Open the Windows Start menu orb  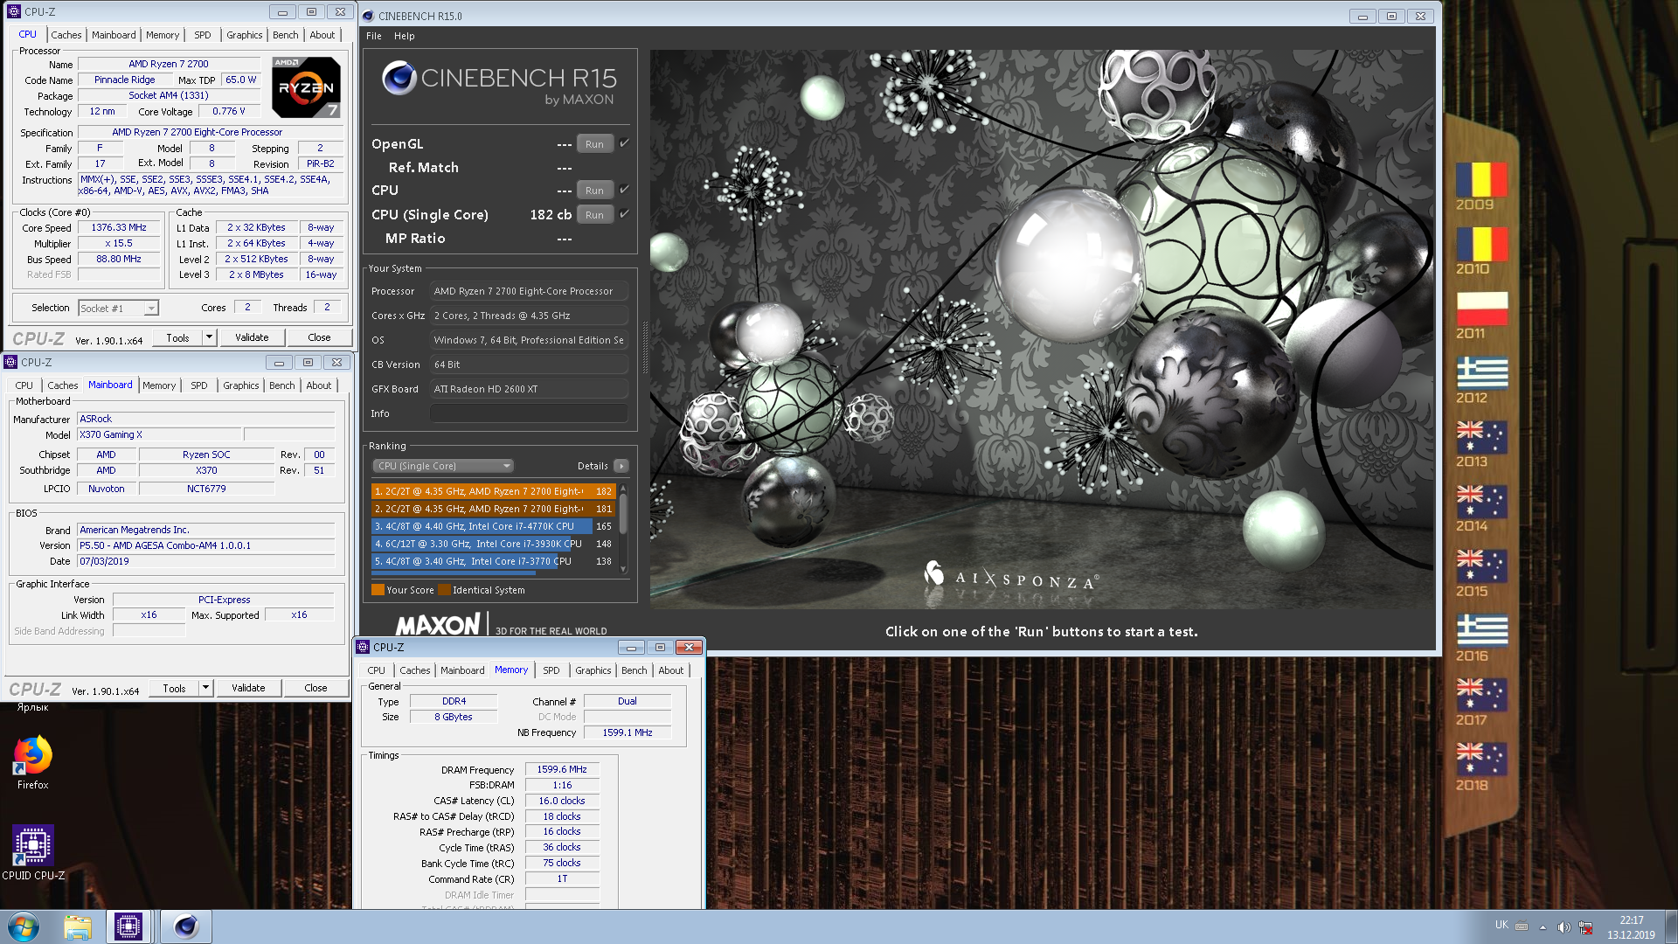(24, 927)
